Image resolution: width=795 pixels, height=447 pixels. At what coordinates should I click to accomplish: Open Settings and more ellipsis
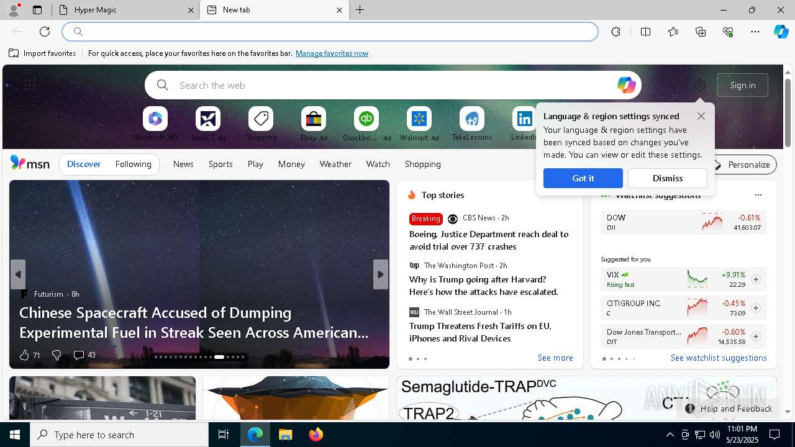click(x=755, y=32)
